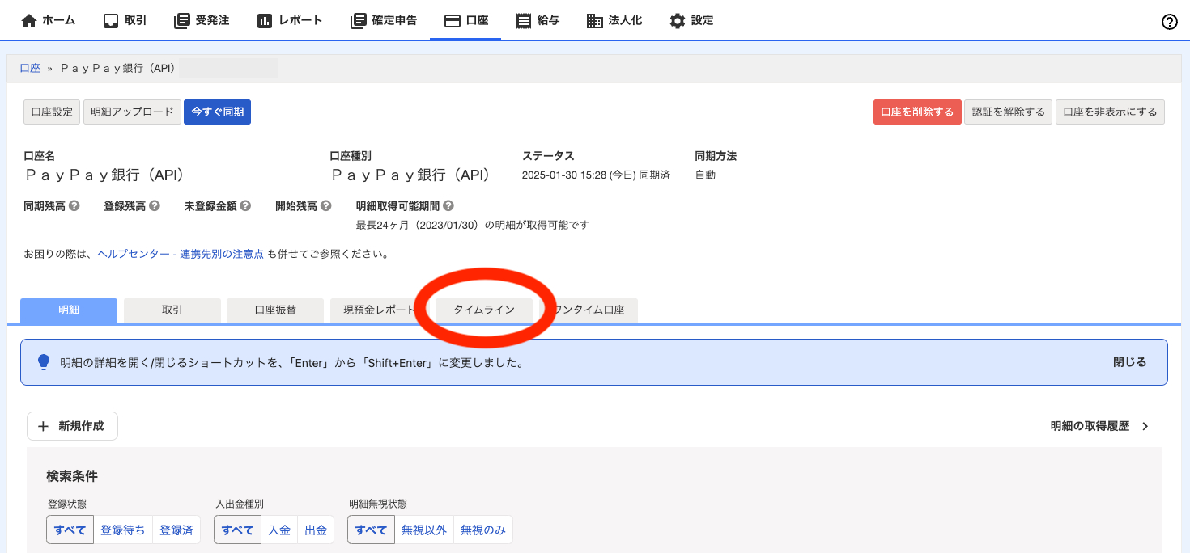Show only 無視のみ entries
Image resolution: width=1190 pixels, height=553 pixels.
point(482,530)
